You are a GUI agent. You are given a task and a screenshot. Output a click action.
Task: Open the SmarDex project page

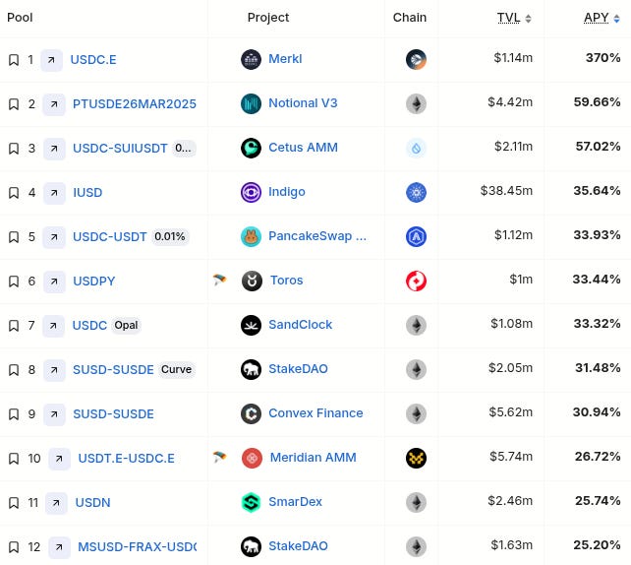tap(296, 503)
